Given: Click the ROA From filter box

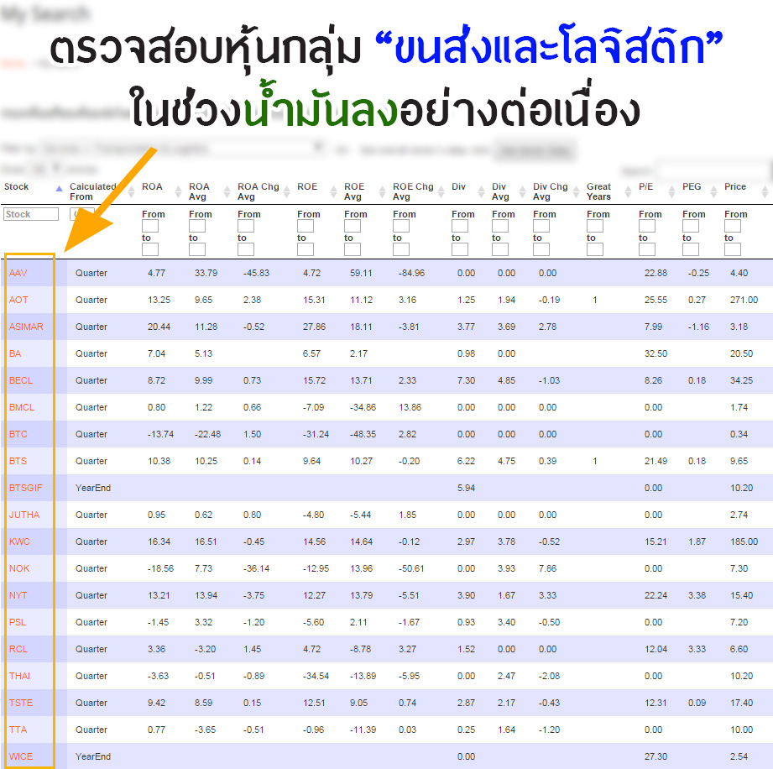Looking at the screenshot, I should pyautogui.click(x=150, y=226).
